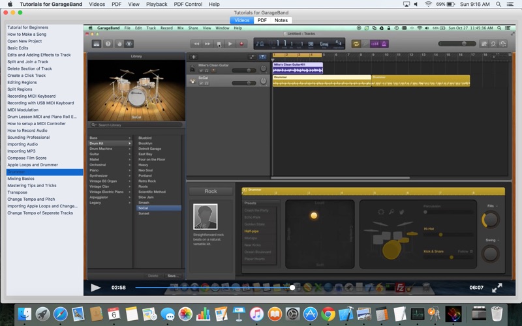Enable record on Mike's Clean Guitar track
Screen dimensions: 522x326
tap(213, 70)
